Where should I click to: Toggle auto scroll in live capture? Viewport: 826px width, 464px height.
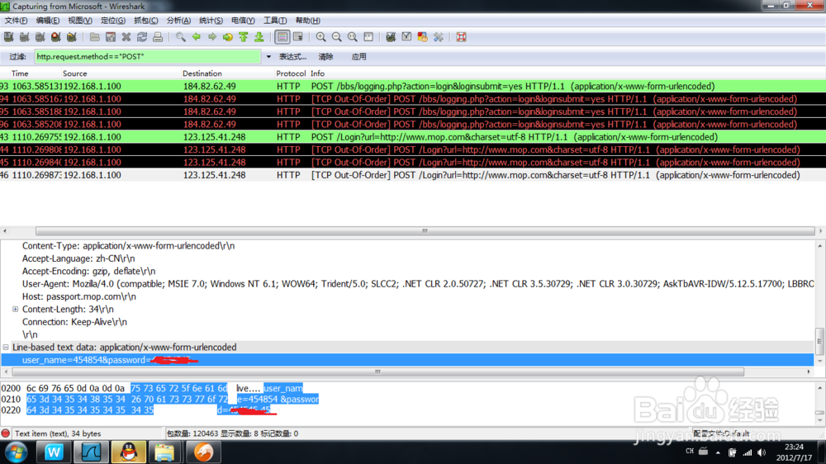click(x=298, y=37)
